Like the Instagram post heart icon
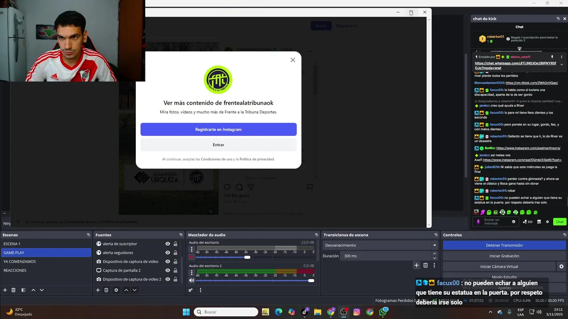 tap(227, 187)
